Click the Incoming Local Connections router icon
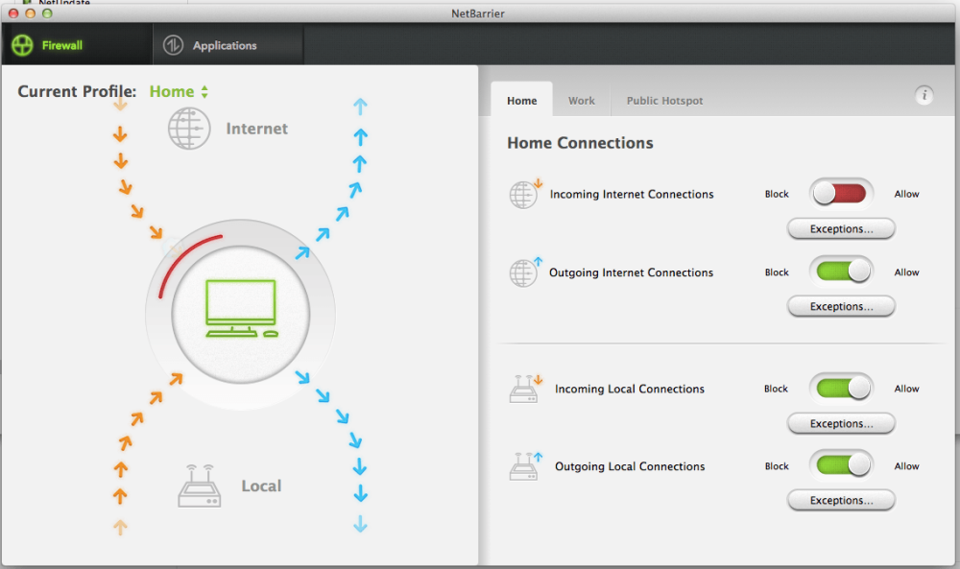 click(x=525, y=389)
